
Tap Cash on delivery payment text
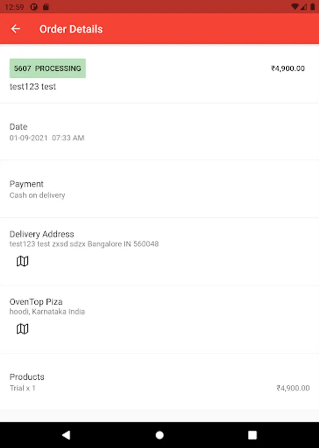point(37,195)
